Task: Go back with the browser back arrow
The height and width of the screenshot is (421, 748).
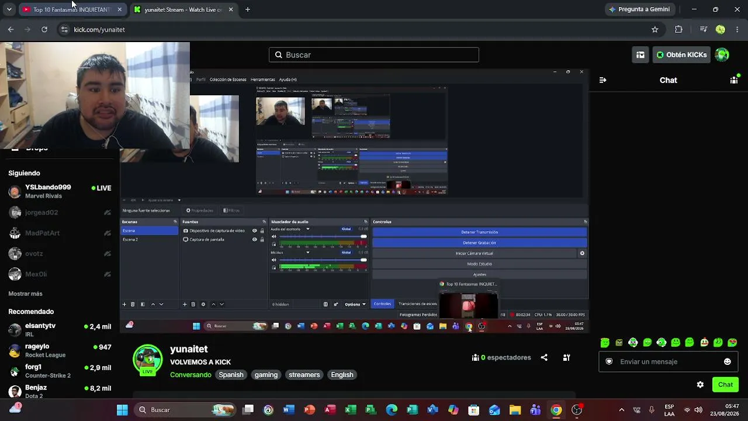Action: click(x=11, y=29)
